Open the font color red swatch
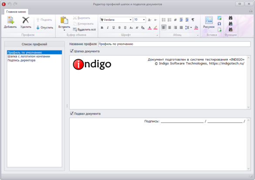The width and height of the screenshot is (255, 180). pos(150,28)
